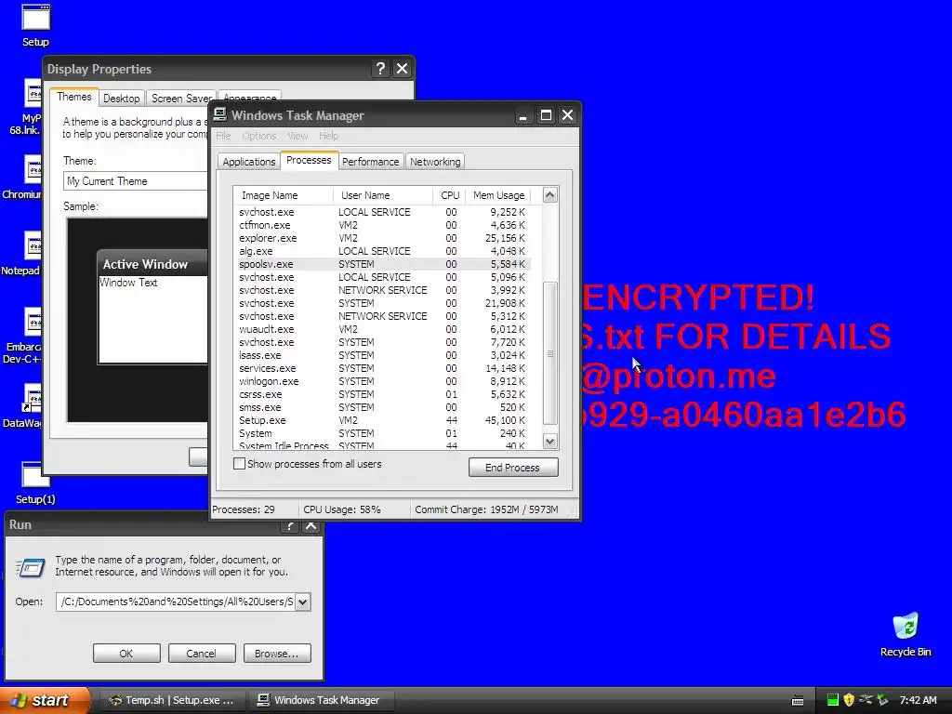Select the spoolsv.exe process row
This screenshot has width=952, height=714.
(x=382, y=264)
